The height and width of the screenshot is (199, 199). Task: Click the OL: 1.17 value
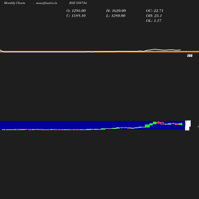click(154, 21)
